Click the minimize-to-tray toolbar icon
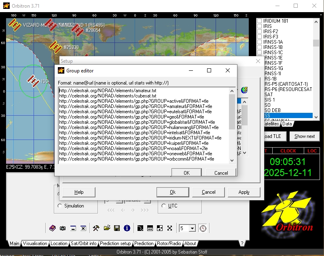324x256 pixels. (x=73, y=228)
